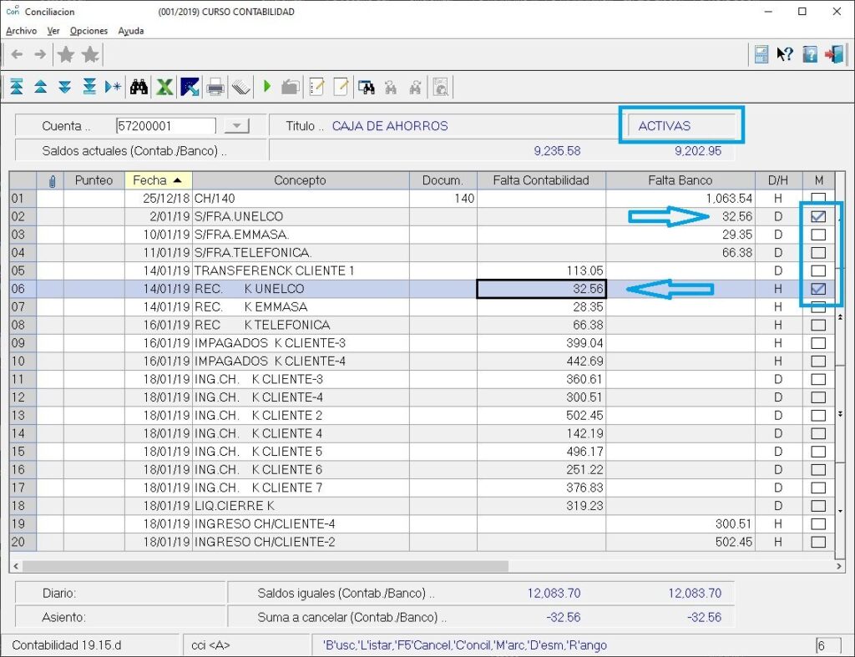Check the M box for REC K TELEFONICA
The image size is (855, 657).
818,325
